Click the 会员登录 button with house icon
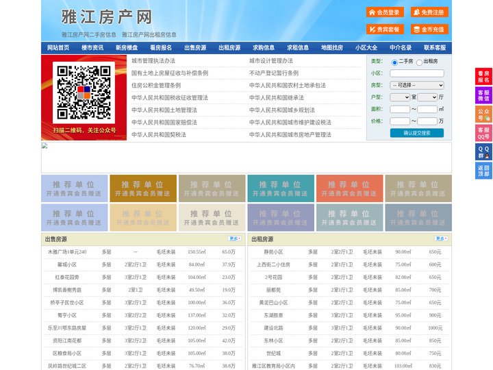Viewport: 493px width, 370px height. coord(385,12)
